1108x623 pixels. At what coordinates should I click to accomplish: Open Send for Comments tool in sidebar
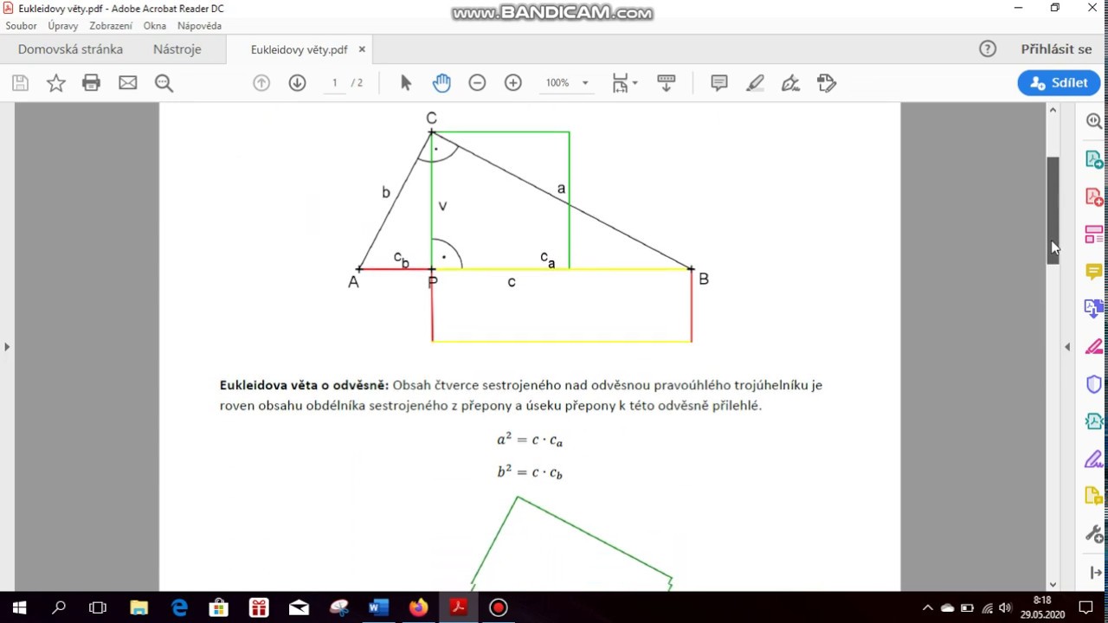point(1094,496)
